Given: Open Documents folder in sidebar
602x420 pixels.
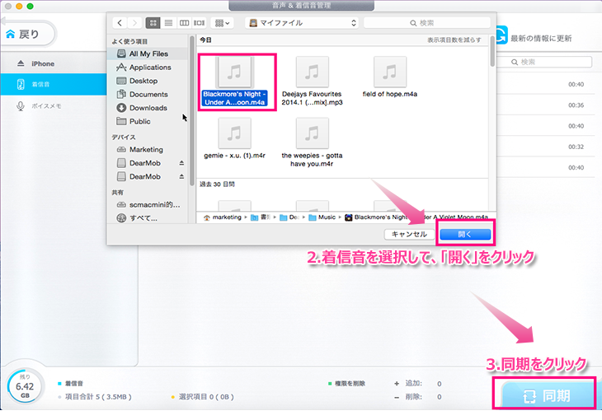Looking at the screenshot, I should pyautogui.click(x=148, y=95).
